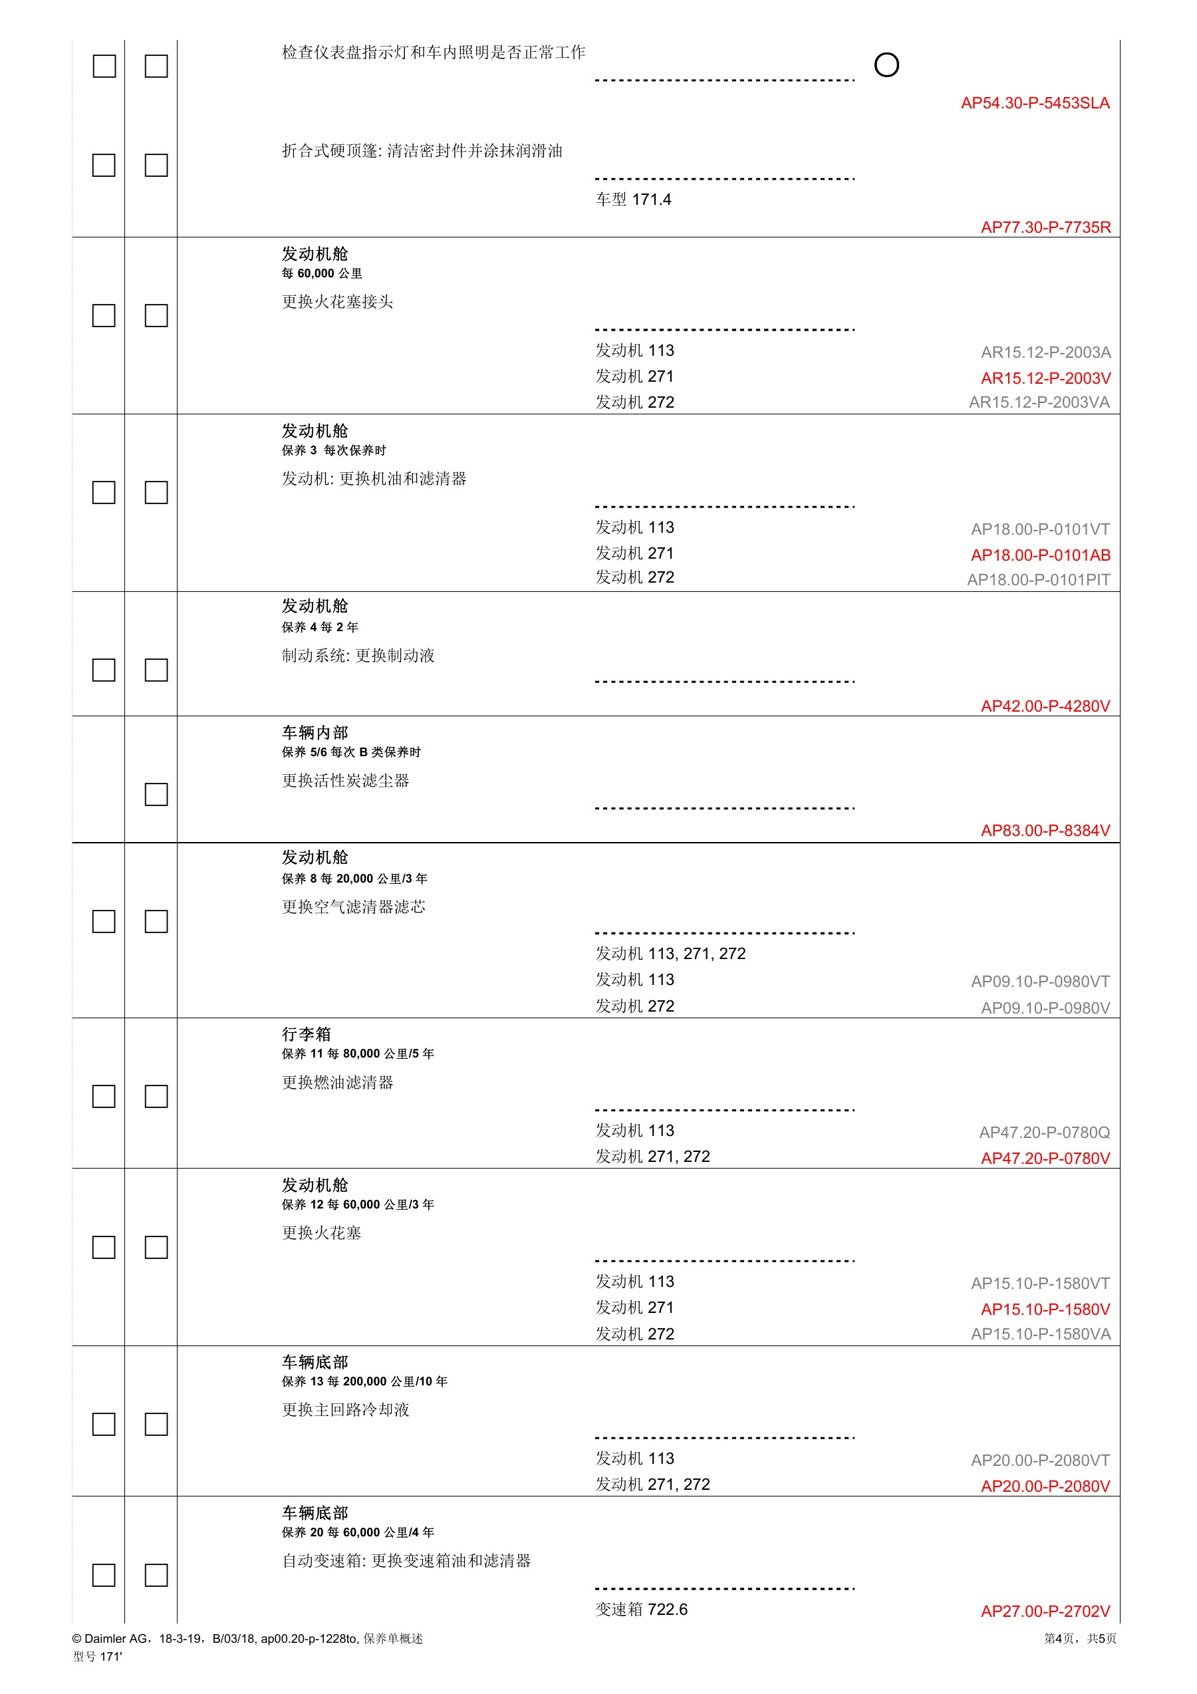Image resolution: width=1197 pixels, height=1694 pixels.
Task: Follow link AP18.00-P-0101AB
Action: tap(1040, 555)
